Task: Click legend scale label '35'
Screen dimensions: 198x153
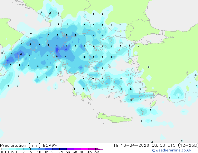Action: click(x=75, y=152)
